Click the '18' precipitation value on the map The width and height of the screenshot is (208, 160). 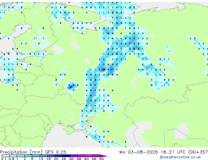tap(104, 70)
